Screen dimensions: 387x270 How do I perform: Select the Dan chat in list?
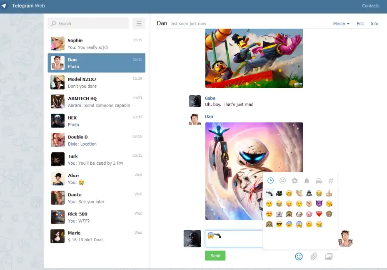[x=97, y=63]
